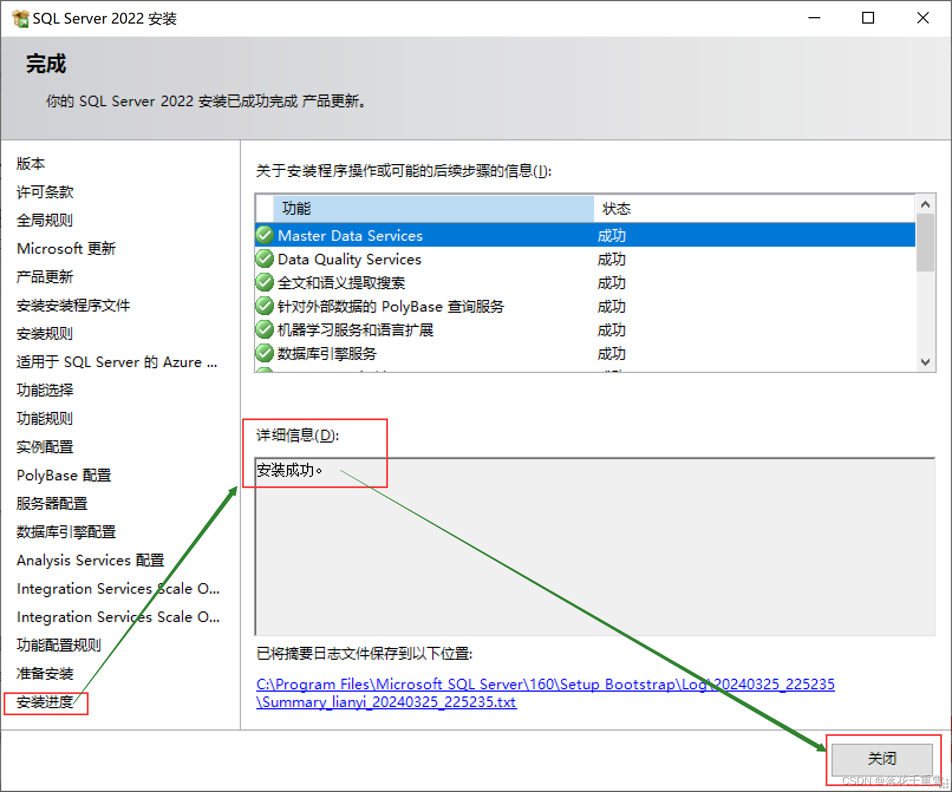Click the 状态 column header
The width and height of the screenshot is (952, 792).
[755, 208]
